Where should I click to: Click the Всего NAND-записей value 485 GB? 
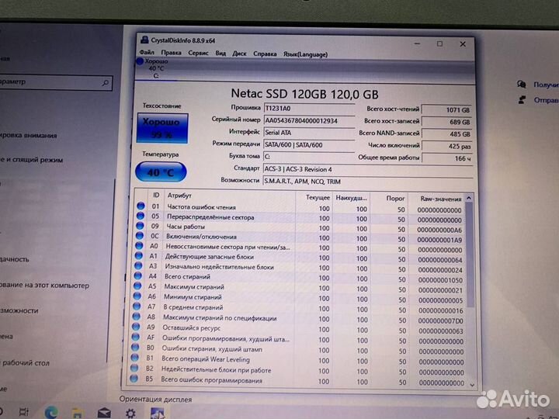[446, 134]
